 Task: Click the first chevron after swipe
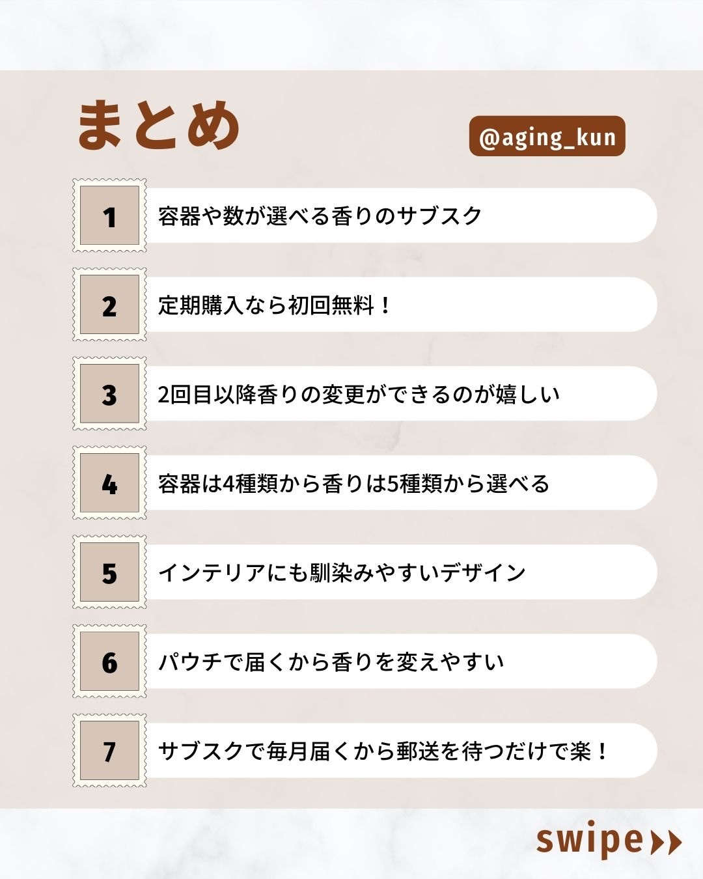[658, 842]
